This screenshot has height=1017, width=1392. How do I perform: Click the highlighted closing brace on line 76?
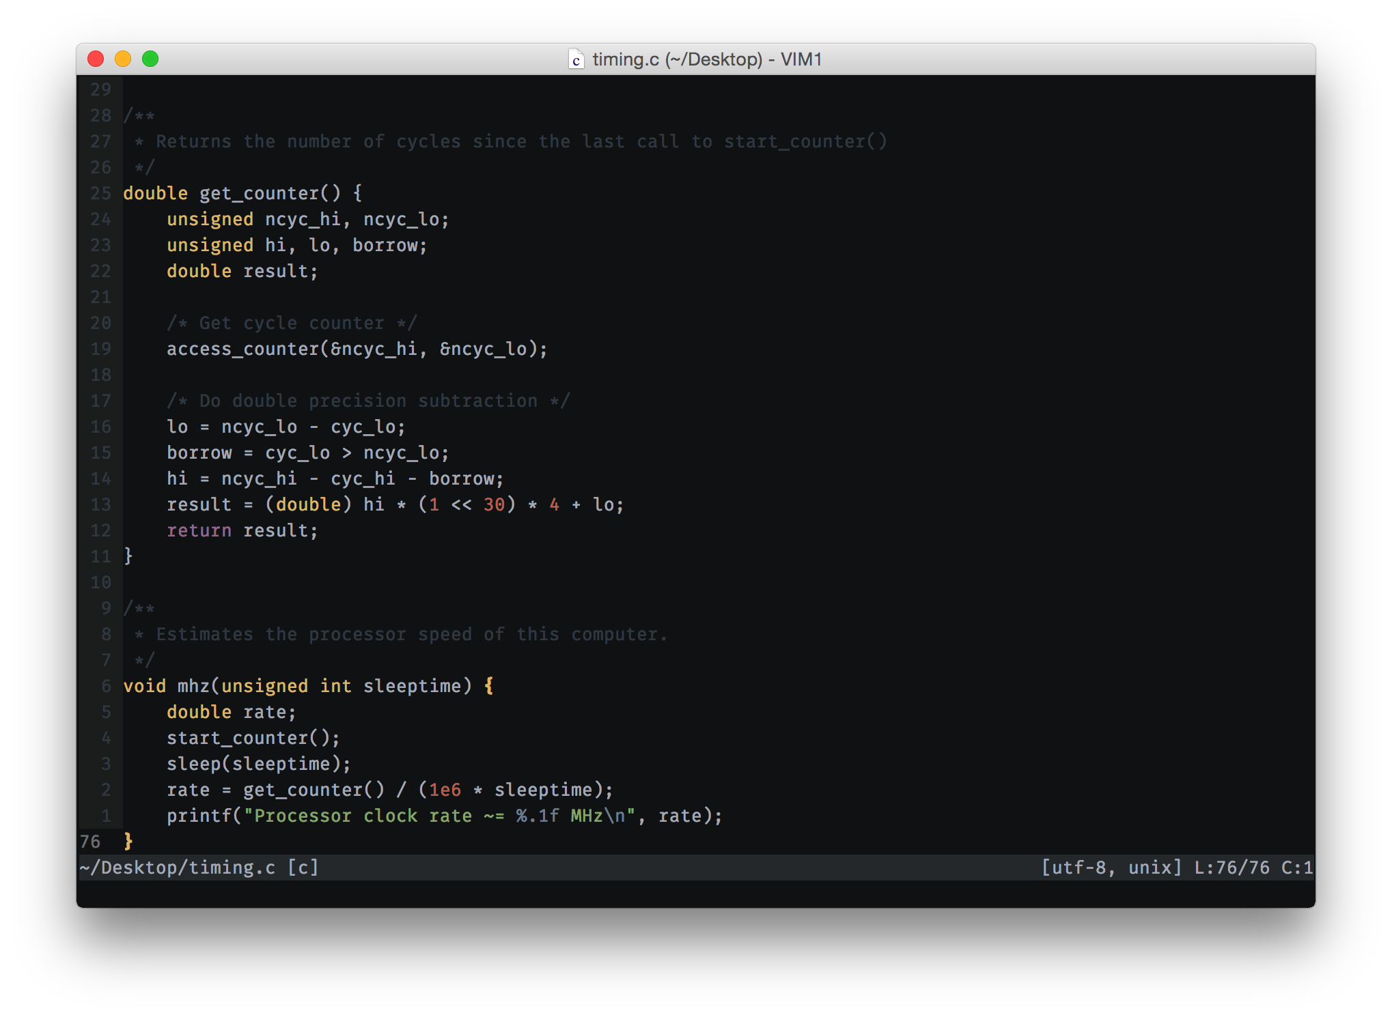pyautogui.click(x=128, y=842)
